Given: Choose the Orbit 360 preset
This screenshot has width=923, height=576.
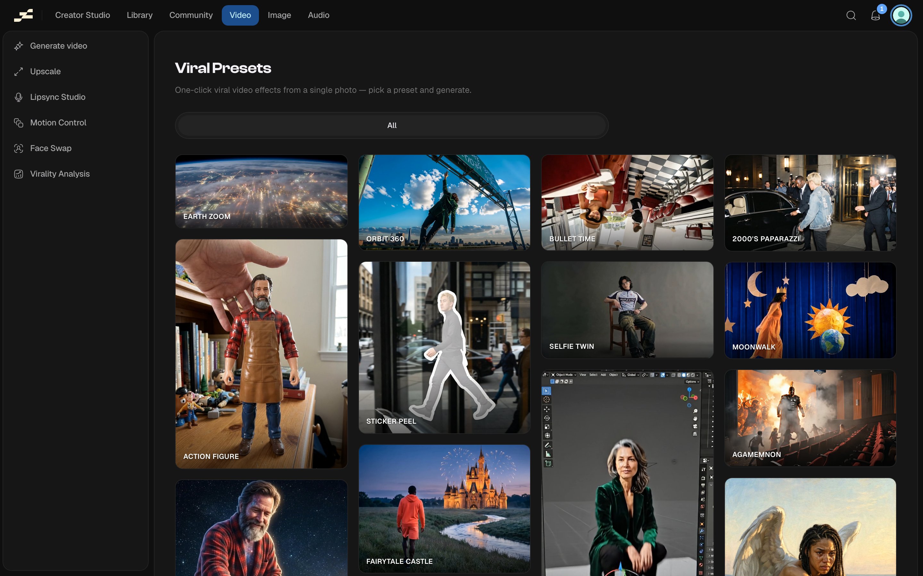Looking at the screenshot, I should (444, 202).
